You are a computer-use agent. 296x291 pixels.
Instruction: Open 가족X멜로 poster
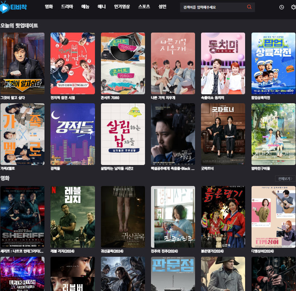coord(23,134)
